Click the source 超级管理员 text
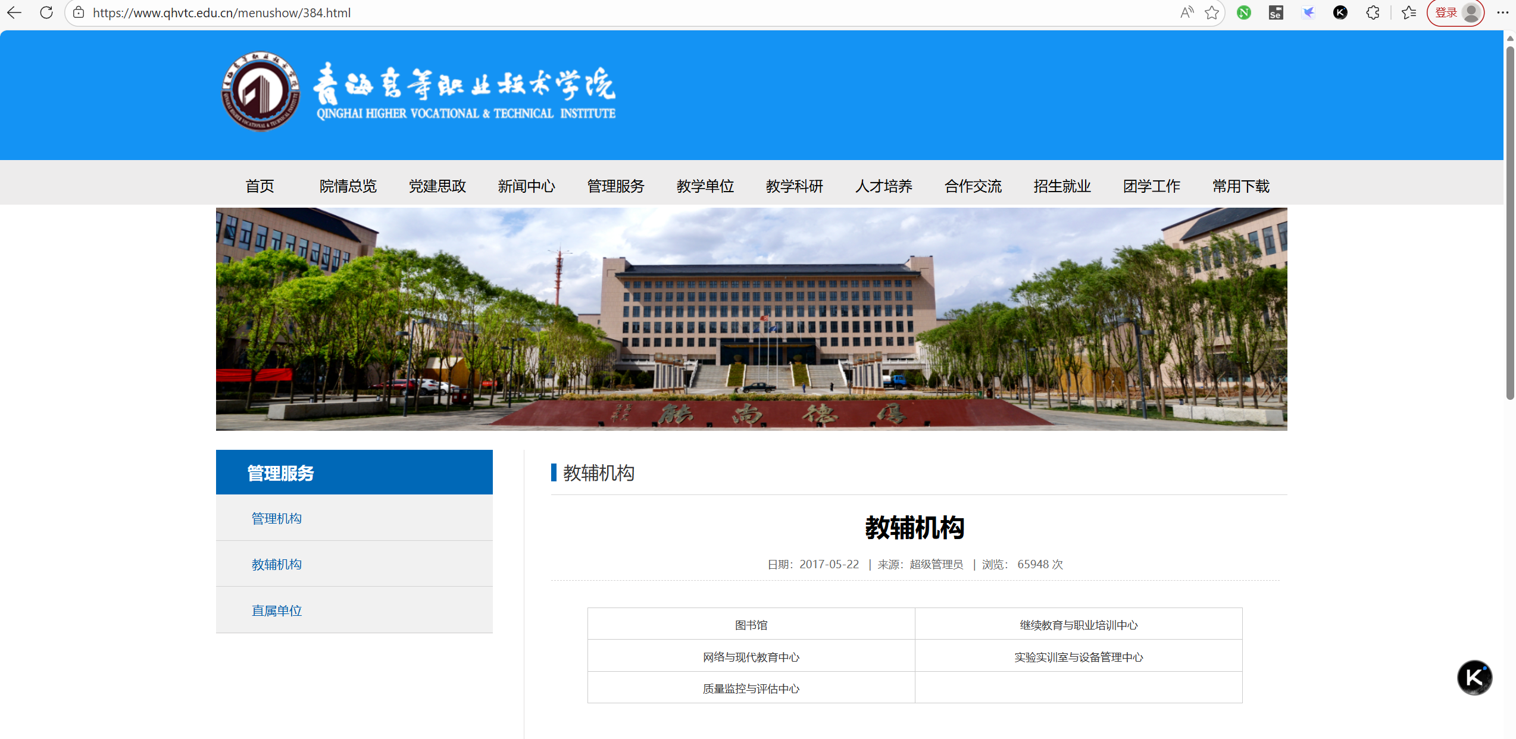Image resolution: width=1516 pixels, height=739 pixels. pos(936,564)
